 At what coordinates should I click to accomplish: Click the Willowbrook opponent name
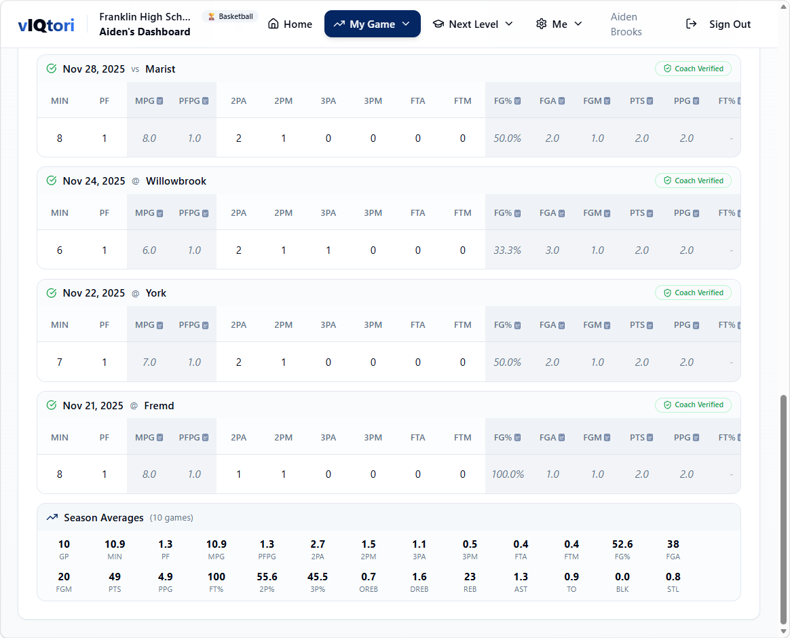176,181
